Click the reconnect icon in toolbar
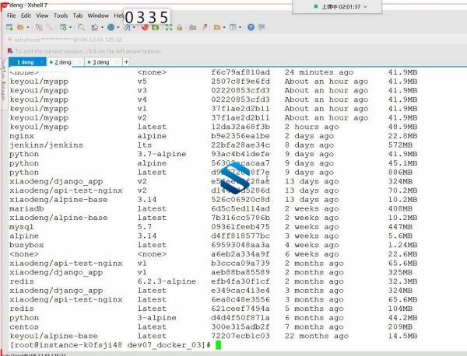 pyautogui.click(x=50, y=27)
